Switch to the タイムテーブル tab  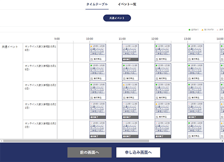[x=97, y=4]
